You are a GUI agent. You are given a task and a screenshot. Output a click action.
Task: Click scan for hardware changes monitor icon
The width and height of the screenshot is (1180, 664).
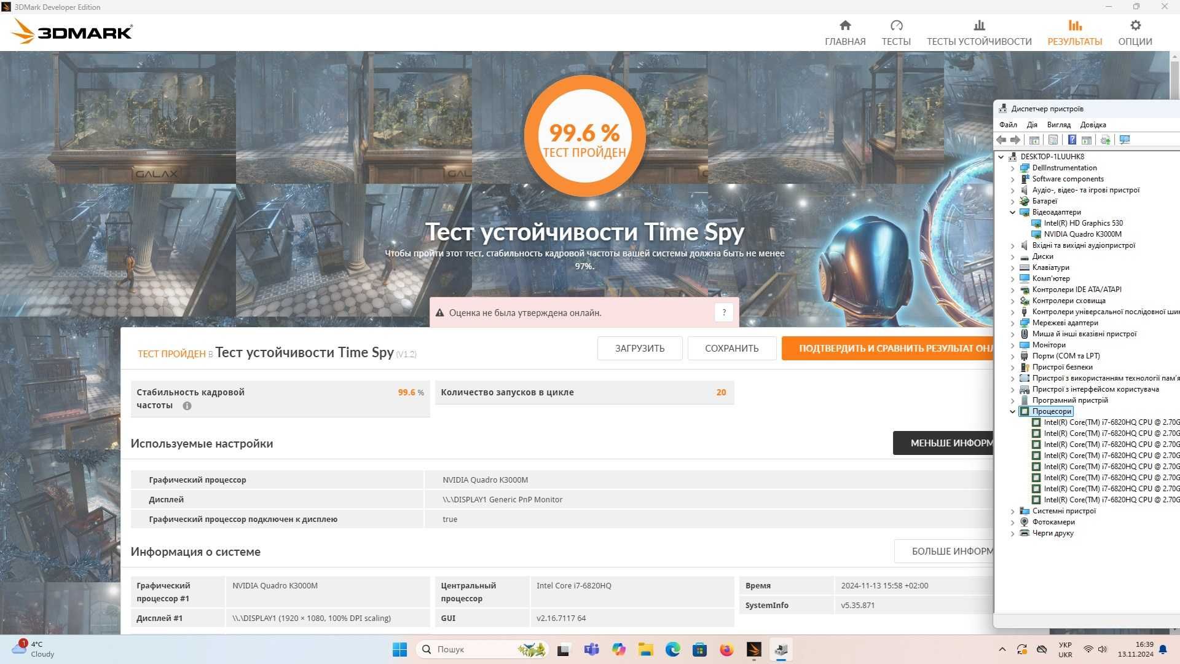pyautogui.click(x=1125, y=140)
